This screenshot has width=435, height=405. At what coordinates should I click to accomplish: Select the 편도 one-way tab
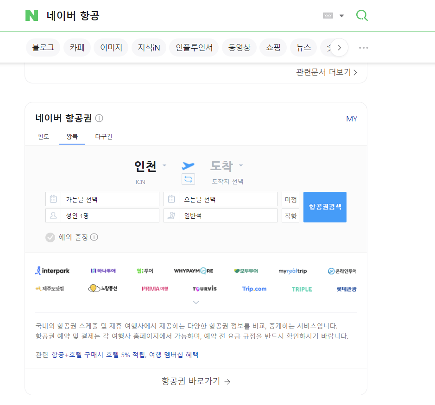pos(43,137)
